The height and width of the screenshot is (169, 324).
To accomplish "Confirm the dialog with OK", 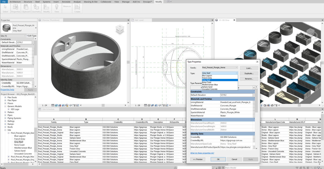I will click(218, 159).
